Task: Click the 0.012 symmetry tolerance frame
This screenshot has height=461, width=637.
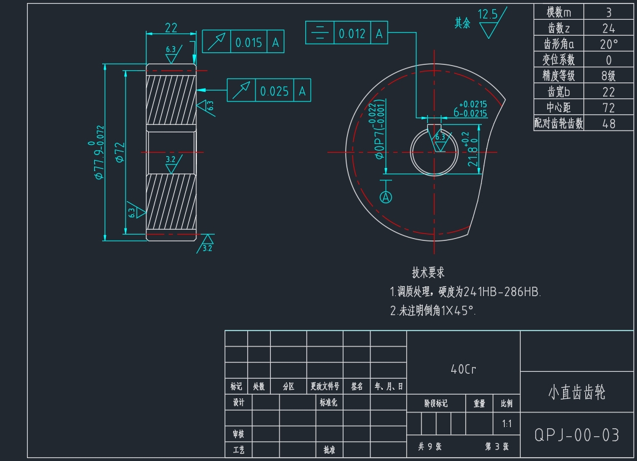Action: (x=347, y=33)
